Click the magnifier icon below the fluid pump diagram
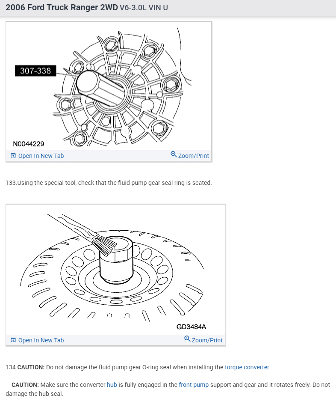Screen dimensions: 336x398 point(174,154)
